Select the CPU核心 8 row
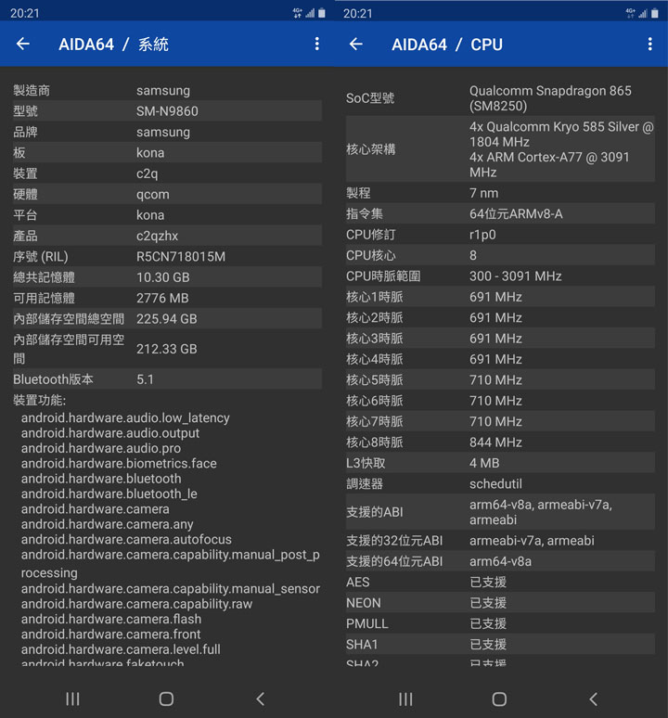668x718 pixels. [500, 255]
